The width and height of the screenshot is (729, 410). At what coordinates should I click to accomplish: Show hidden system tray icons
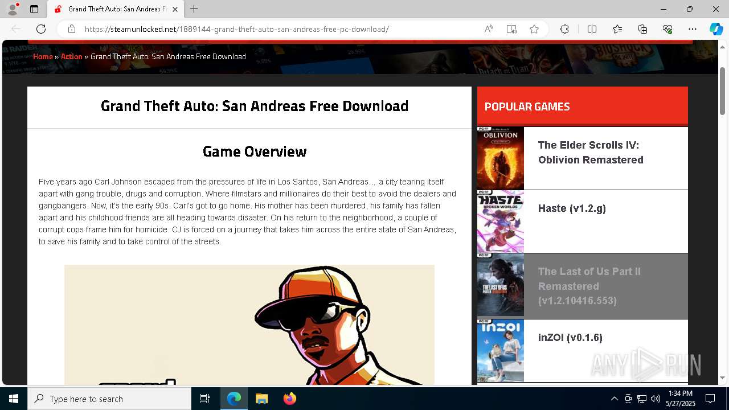[x=614, y=399]
